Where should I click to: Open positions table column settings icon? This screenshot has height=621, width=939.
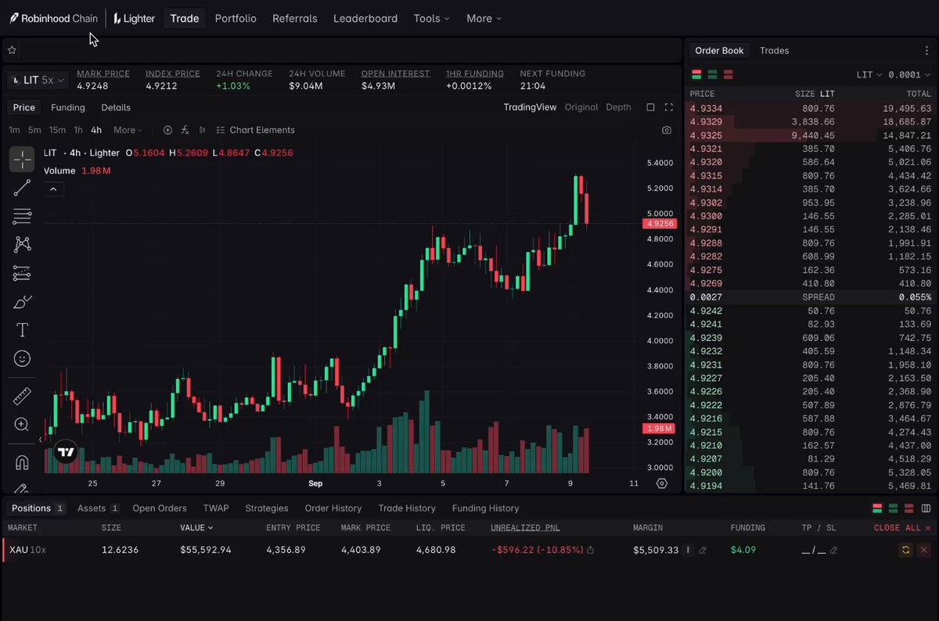pyautogui.click(x=927, y=508)
